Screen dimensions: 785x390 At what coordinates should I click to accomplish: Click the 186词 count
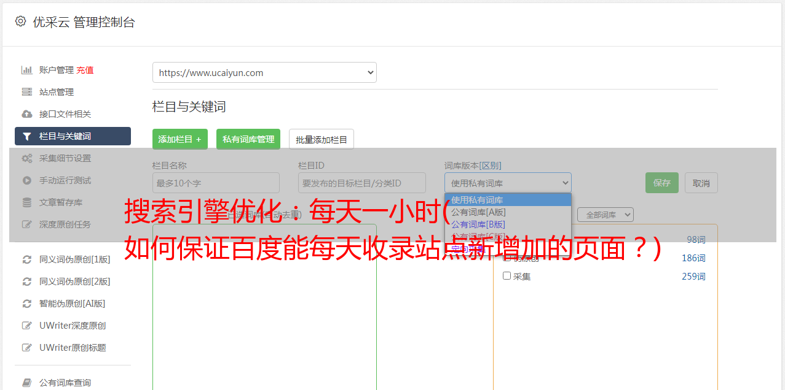click(x=693, y=258)
